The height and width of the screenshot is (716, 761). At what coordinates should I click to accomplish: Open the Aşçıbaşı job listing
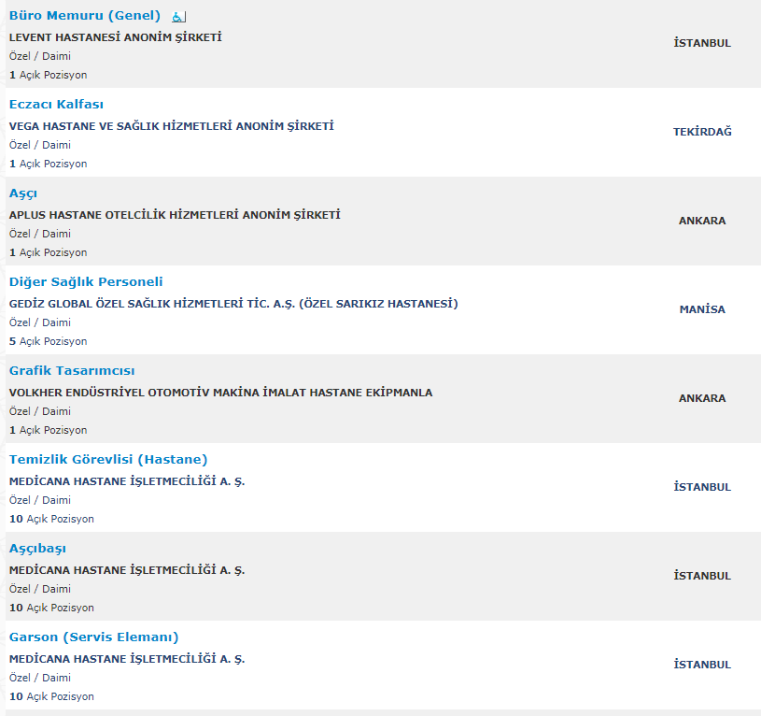[x=37, y=549]
